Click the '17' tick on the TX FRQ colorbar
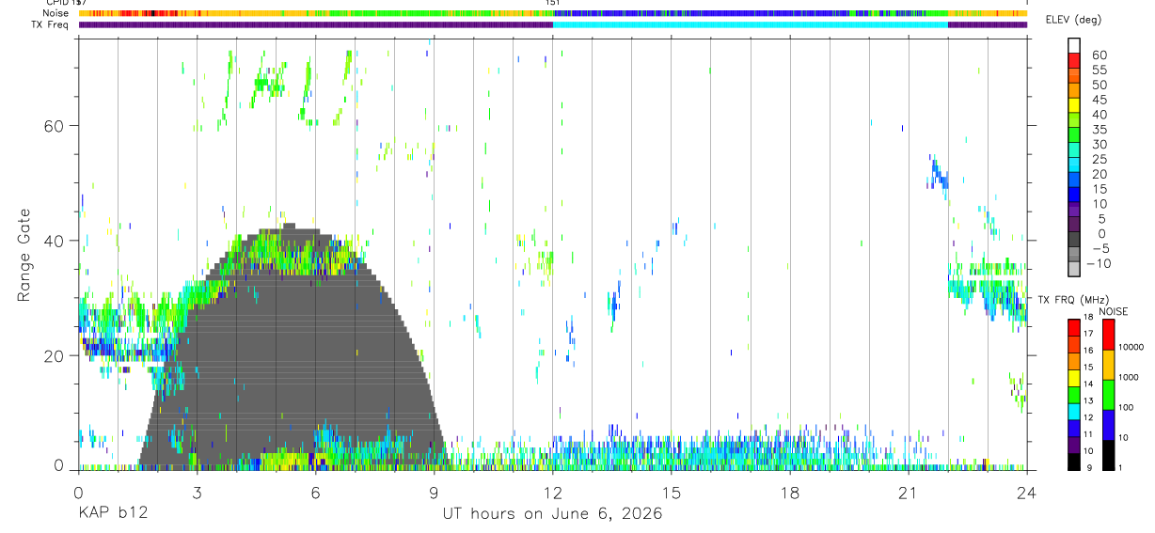 (x=1089, y=334)
